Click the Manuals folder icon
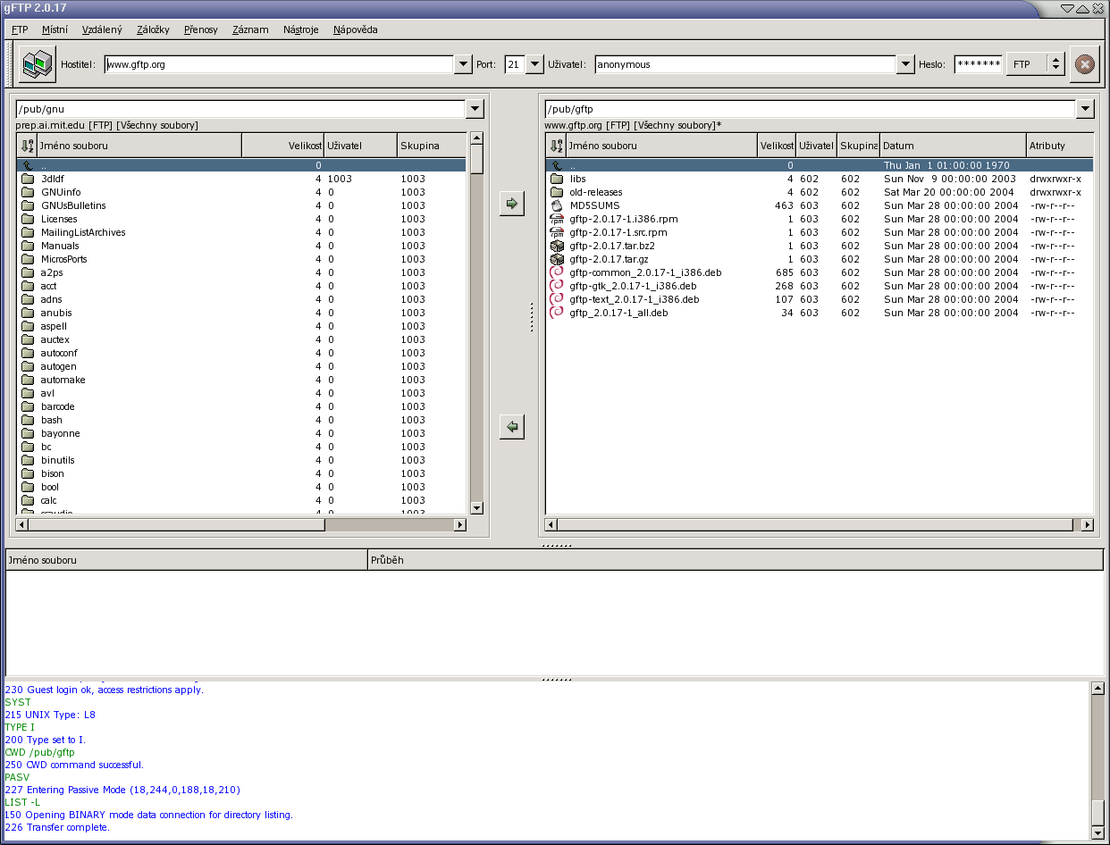 (28, 246)
